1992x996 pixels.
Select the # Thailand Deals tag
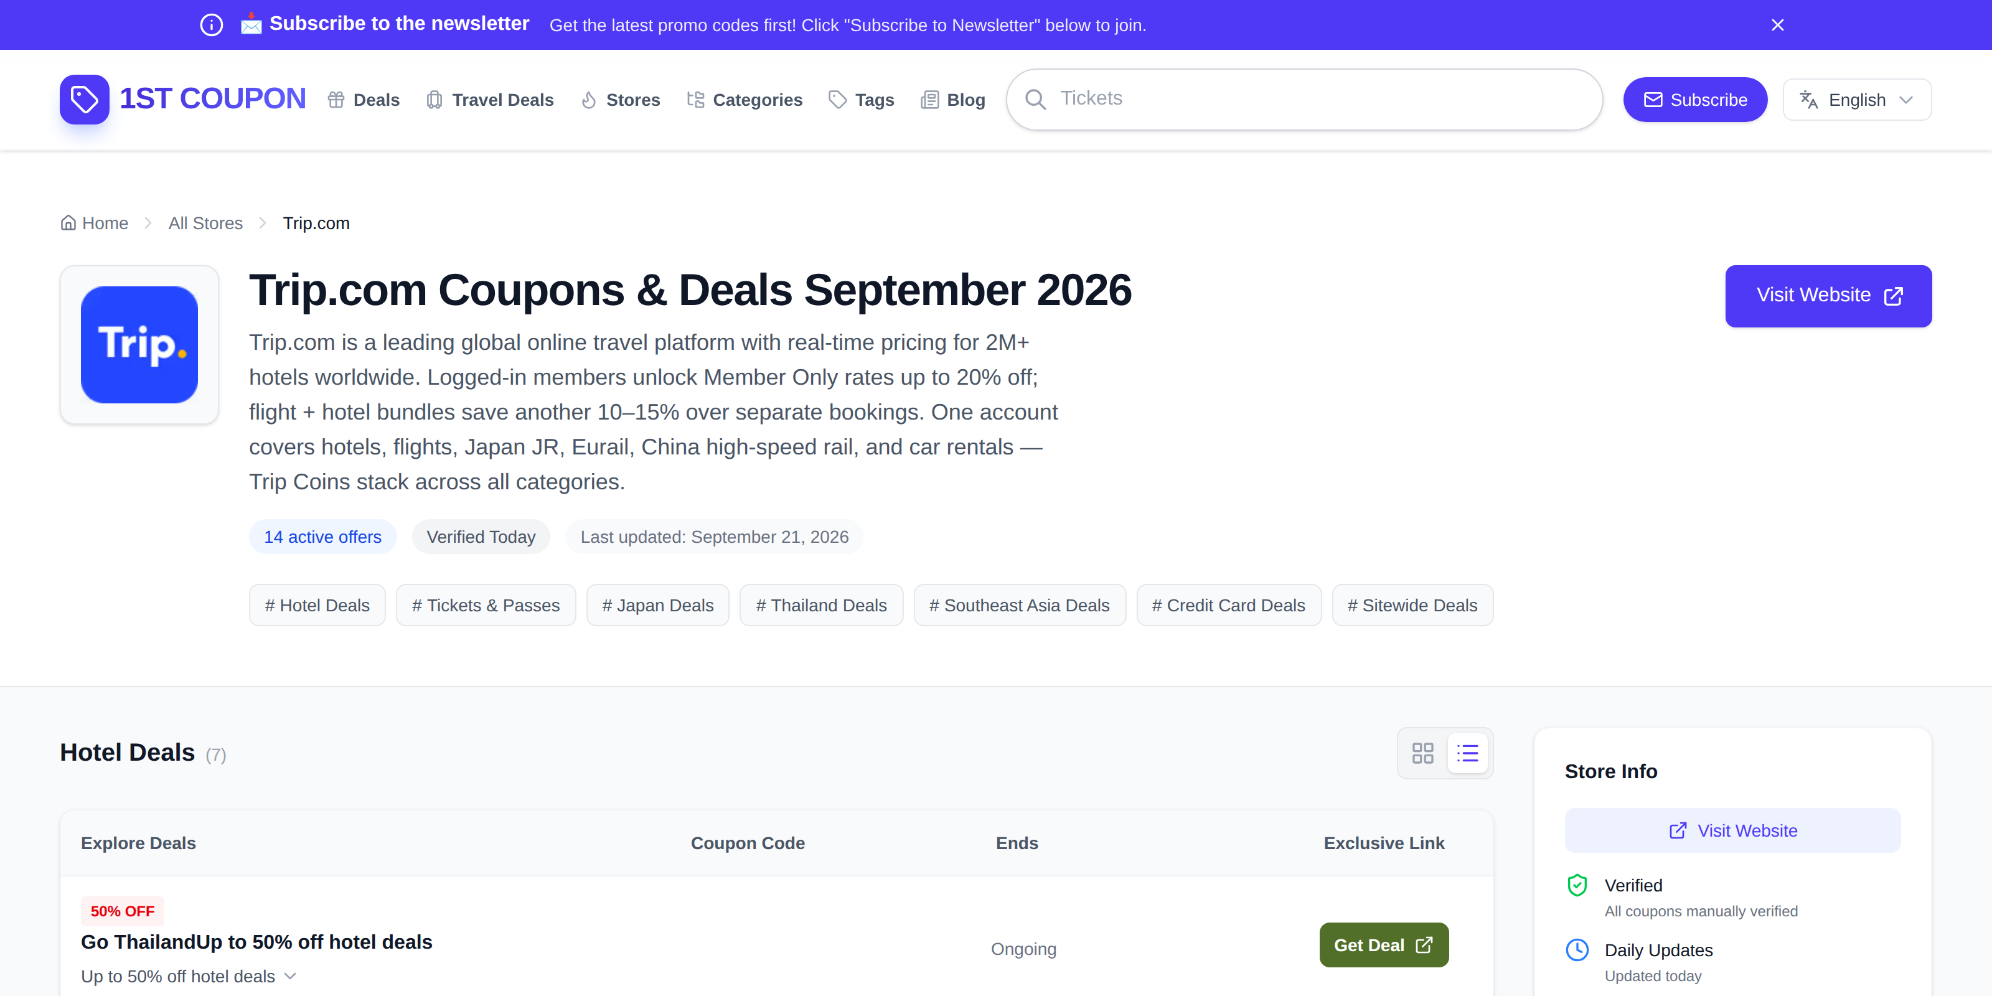(x=821, y=604)
